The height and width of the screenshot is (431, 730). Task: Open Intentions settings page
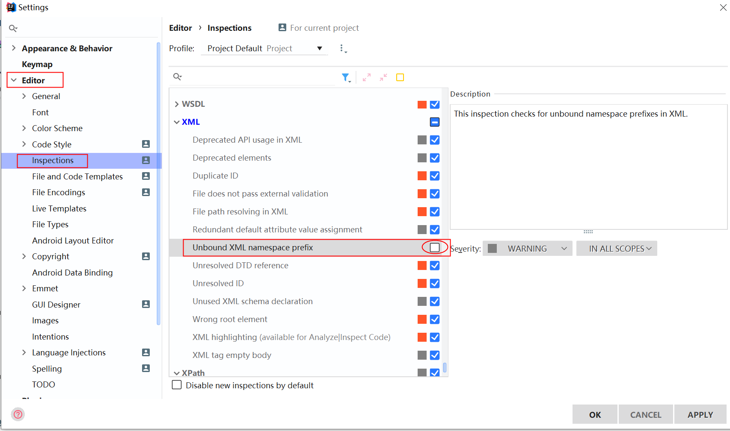[50, 337]
